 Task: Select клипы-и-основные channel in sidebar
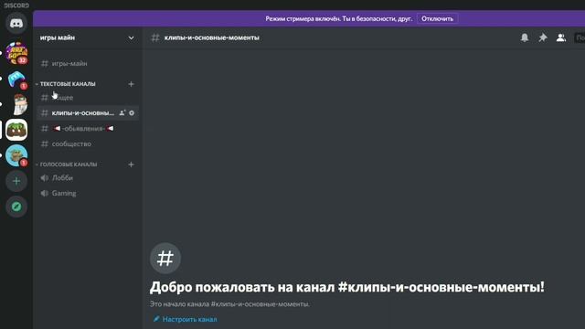click(88, 112)
